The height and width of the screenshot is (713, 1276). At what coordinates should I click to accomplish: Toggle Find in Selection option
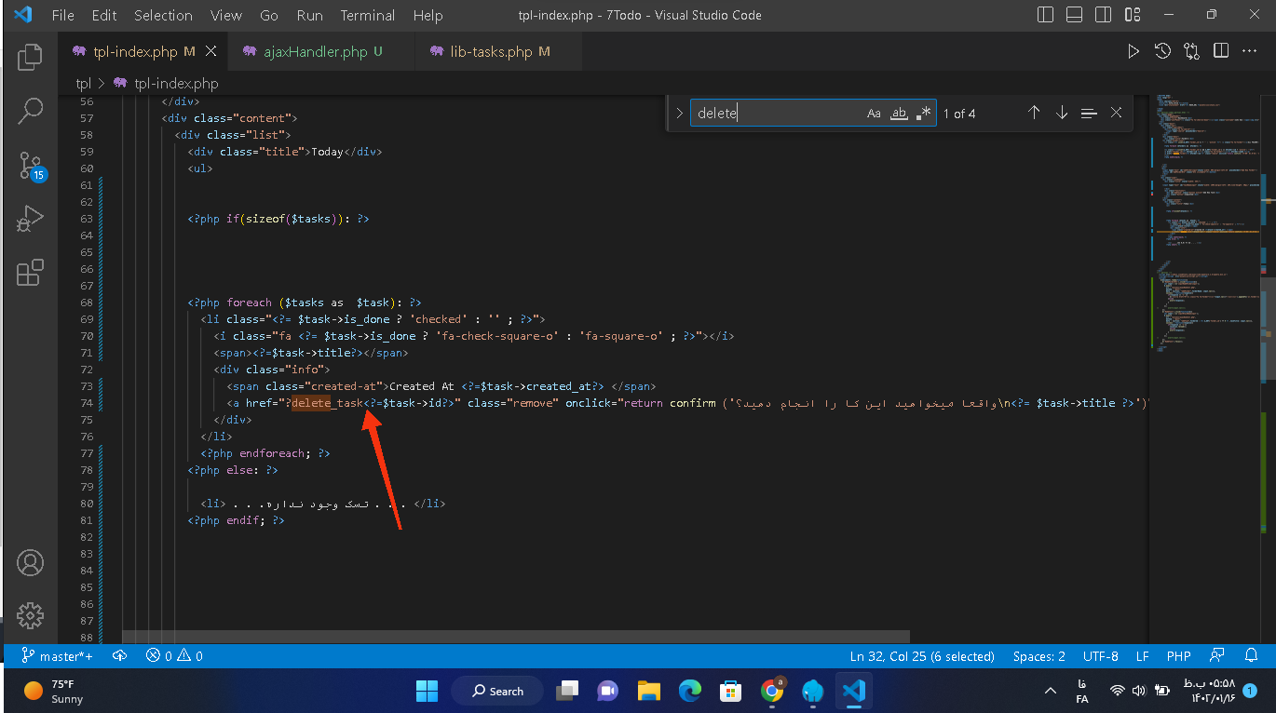(x=1089, y=113)
